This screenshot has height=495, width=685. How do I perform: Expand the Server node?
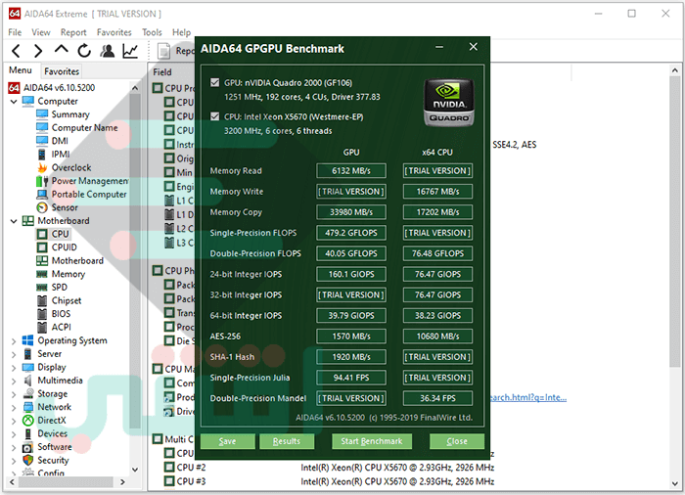tap(14, 354)
